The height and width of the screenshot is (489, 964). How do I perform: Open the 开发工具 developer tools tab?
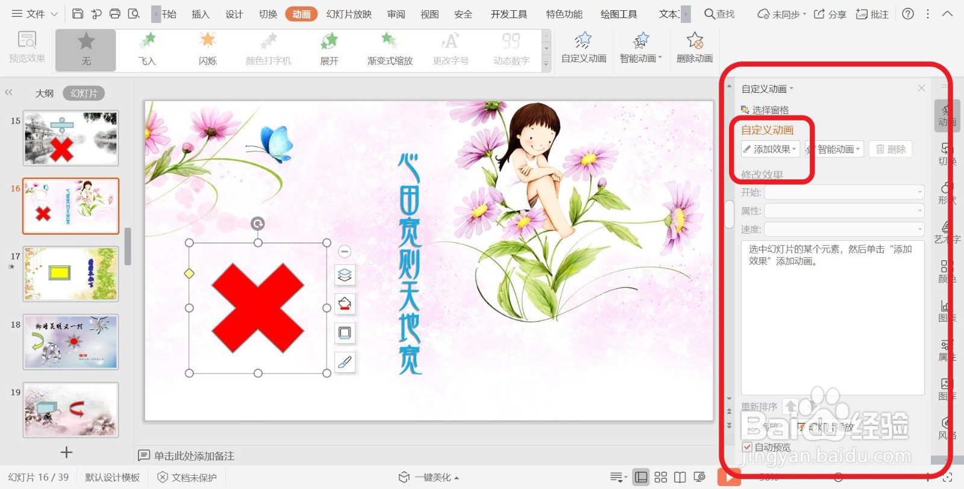pos(509,14)
